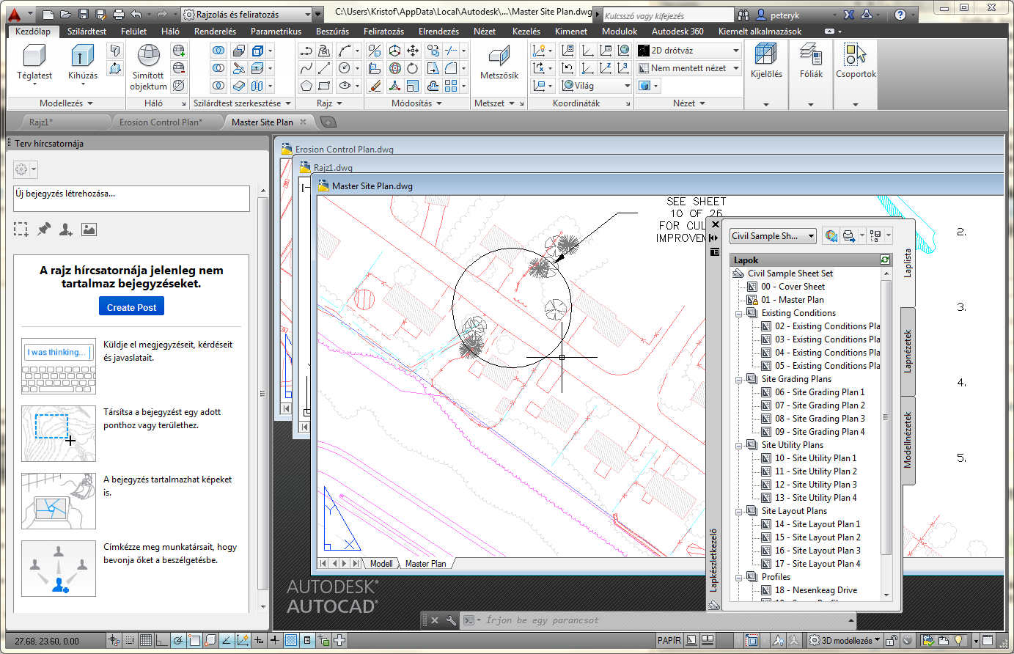This screenshot has height=654, width=1014.
Task: Select 14 - Site Layout Plan 1 sheet
Action: click(817, 524)
